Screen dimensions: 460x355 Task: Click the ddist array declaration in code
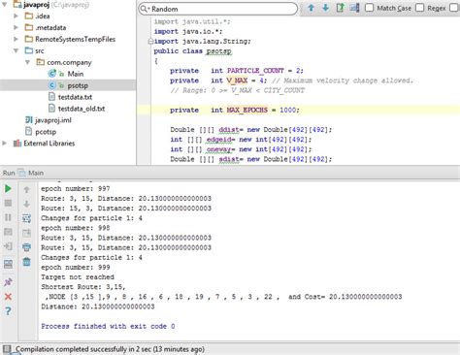pyautogui.click(x=251, y=130)
